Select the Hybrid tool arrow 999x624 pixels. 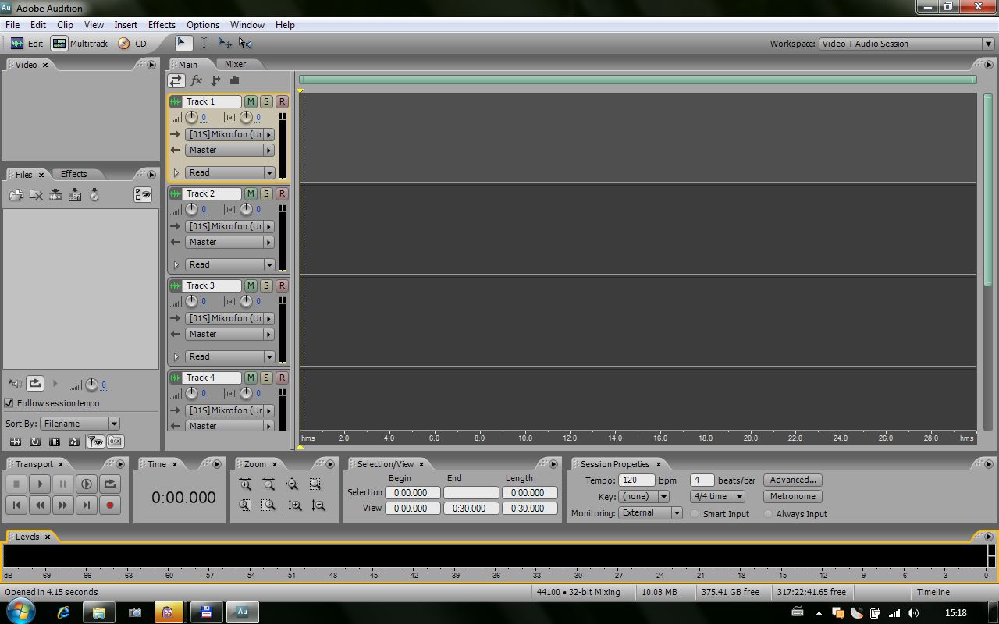[x=183, y=44]
